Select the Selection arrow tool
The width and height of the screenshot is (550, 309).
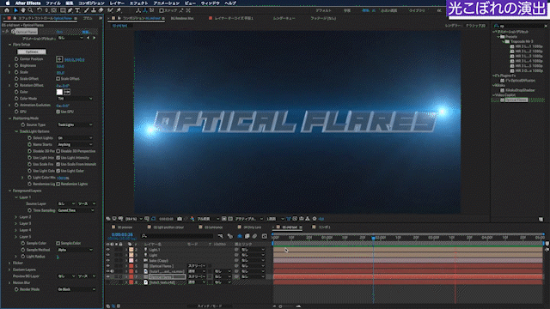(x=15, y=10)
